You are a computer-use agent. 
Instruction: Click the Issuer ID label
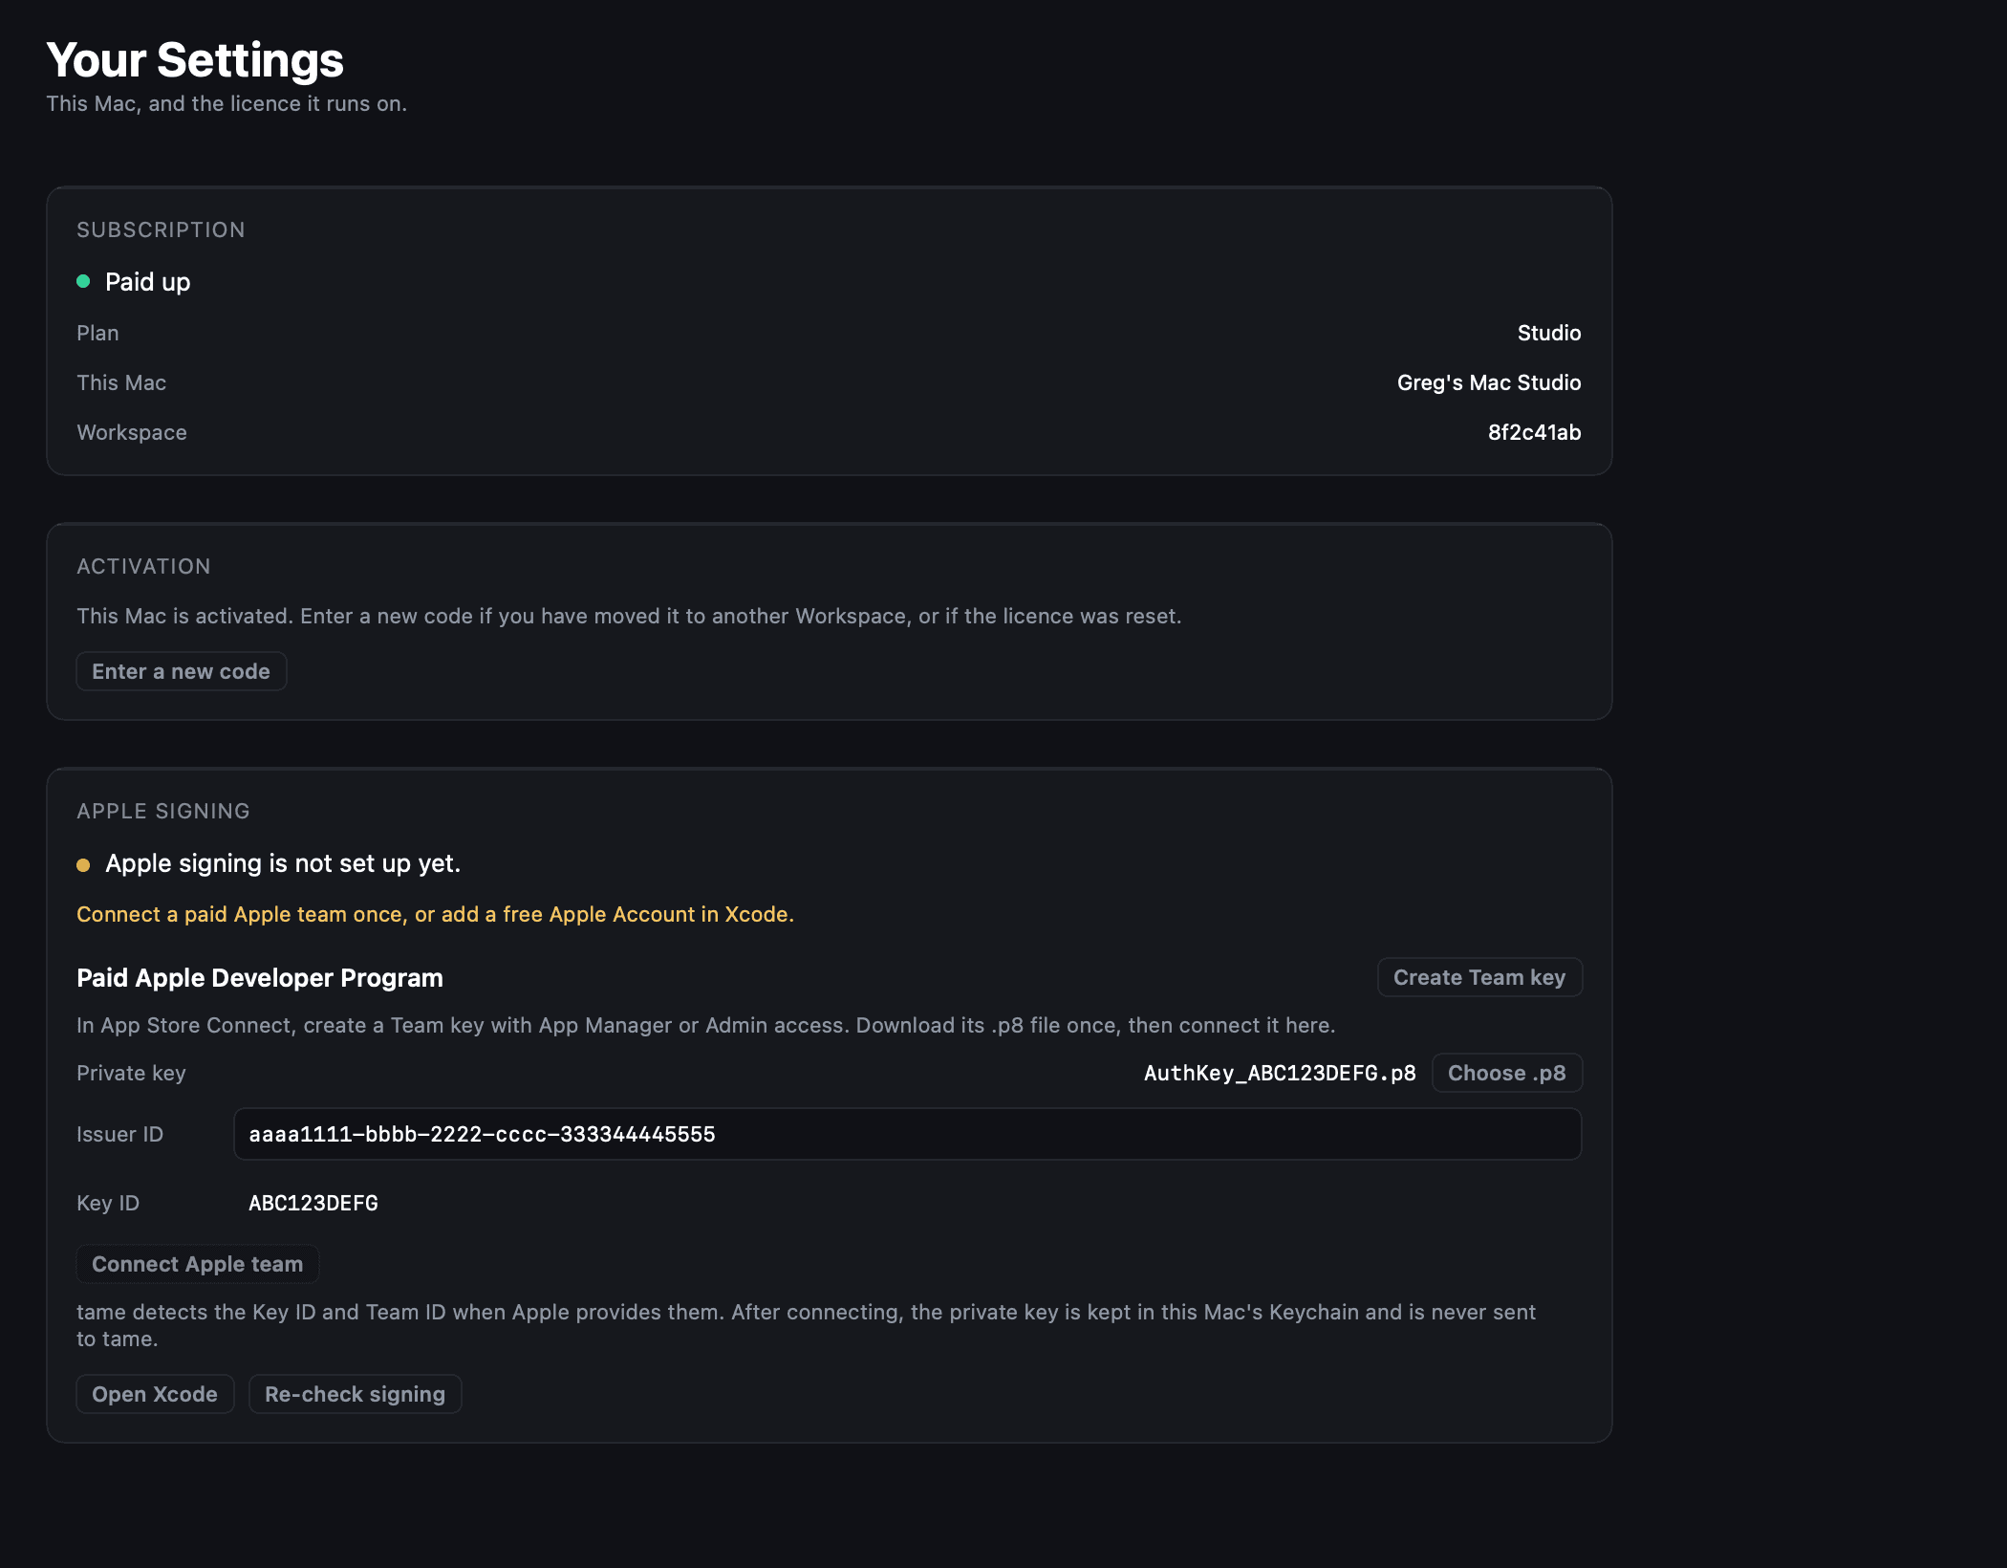tap(119, 1134)
